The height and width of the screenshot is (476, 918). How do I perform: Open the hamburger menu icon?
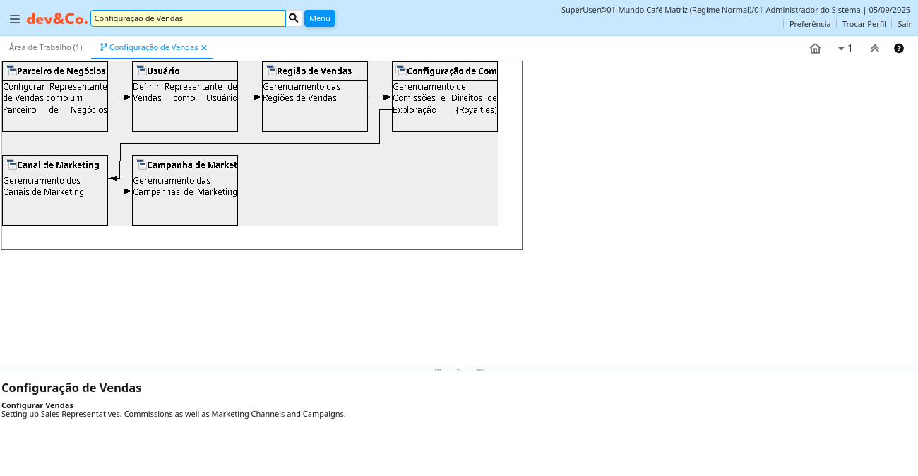click(x=15, y=18)
